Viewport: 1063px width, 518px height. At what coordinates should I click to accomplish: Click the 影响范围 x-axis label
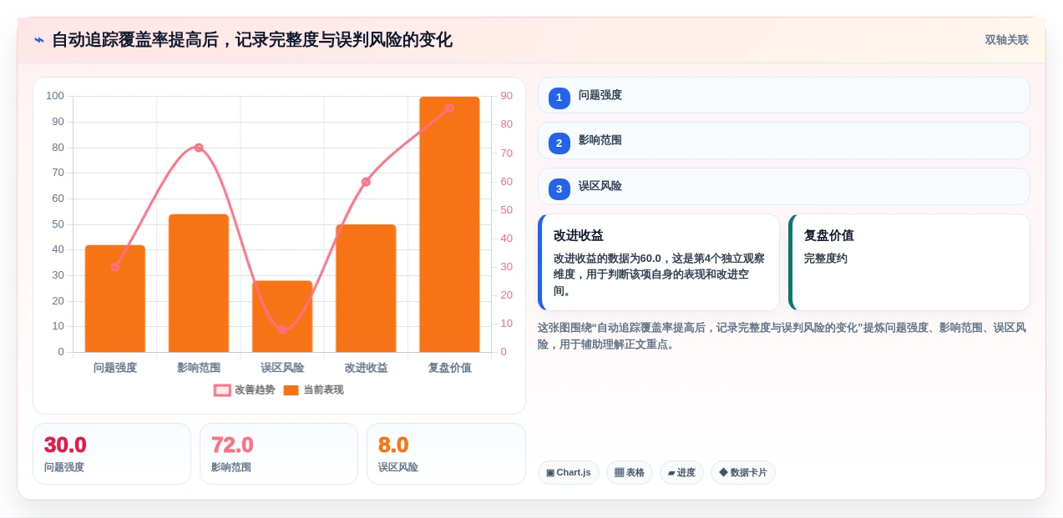pos(199,367)
